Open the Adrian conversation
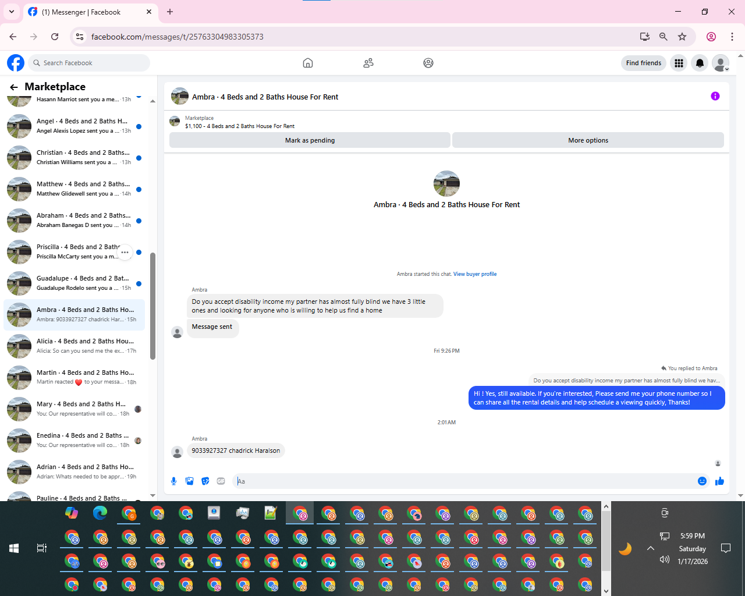Viewport: 745px width, 596px height. (x=74, y=471)
